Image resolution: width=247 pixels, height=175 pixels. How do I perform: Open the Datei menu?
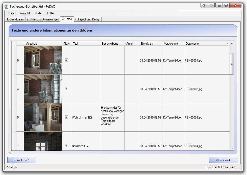coord(12,13)
